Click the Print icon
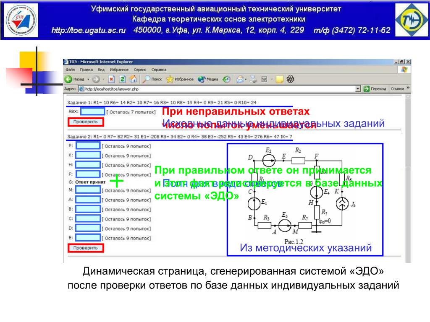The width and height of the screenshot is (430, 322). point(253,79)
